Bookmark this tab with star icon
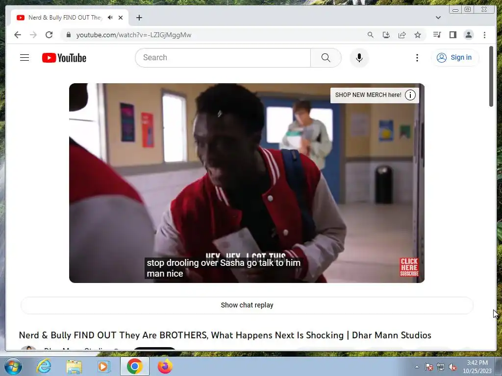Viewport: 502px width, 376px height. coord(418,35)
